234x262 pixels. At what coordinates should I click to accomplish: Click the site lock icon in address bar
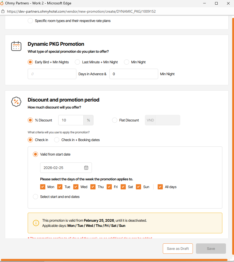coord(3,11)
